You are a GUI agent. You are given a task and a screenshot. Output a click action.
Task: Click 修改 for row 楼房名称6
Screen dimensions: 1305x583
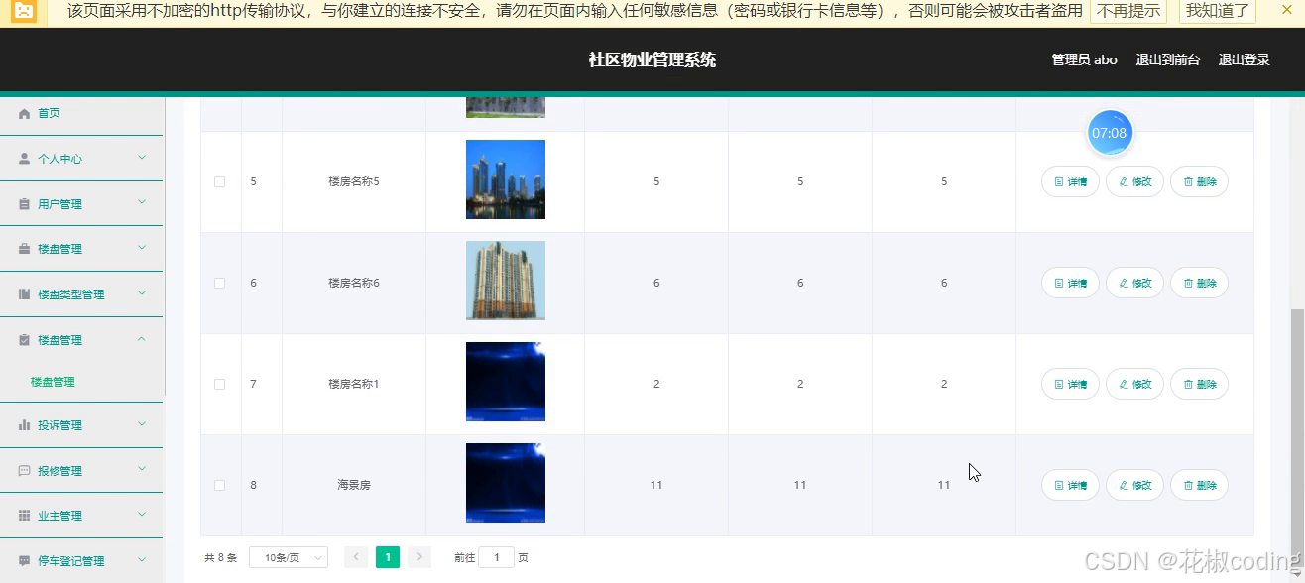1134,283
